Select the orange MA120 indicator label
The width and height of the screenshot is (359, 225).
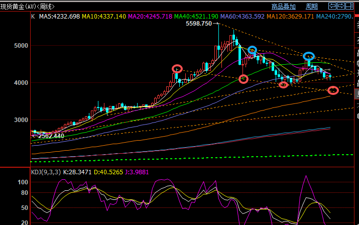click(x=290, y=17)
